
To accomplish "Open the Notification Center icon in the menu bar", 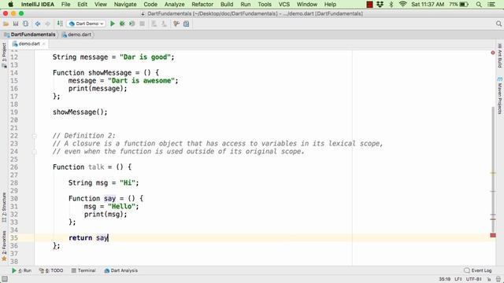I will pos(491,5).
